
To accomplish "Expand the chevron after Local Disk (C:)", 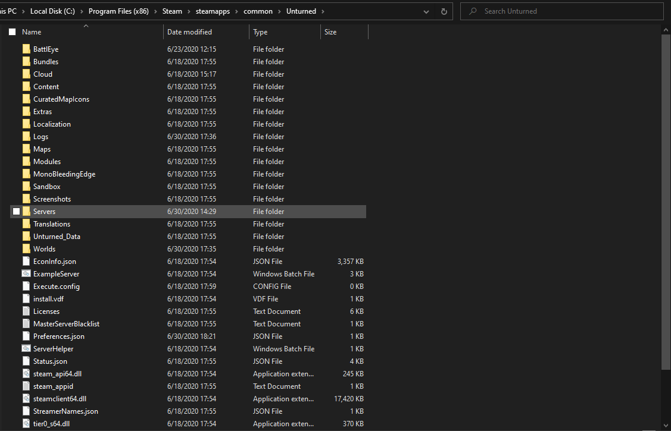I will coord(82,11).
